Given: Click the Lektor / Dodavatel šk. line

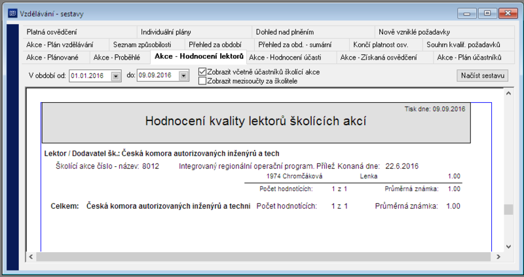Looking at the screenshot, I should click(162, 153).
